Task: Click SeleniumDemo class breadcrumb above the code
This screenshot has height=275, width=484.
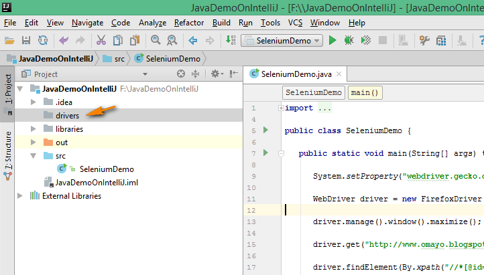Action: tap(314, 92)
